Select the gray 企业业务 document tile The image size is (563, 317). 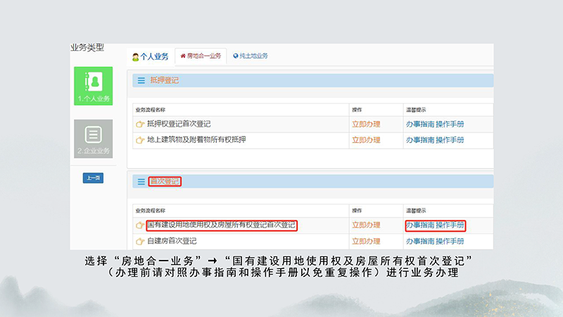[93, 138]
